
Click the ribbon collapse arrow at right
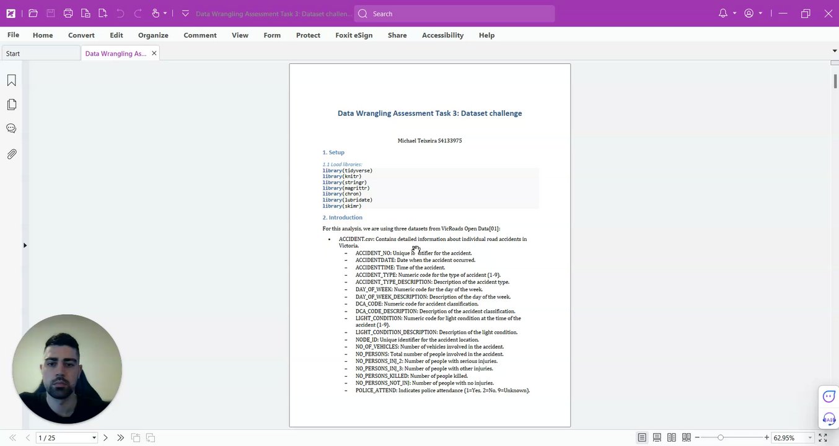click(x=834, y=51)
